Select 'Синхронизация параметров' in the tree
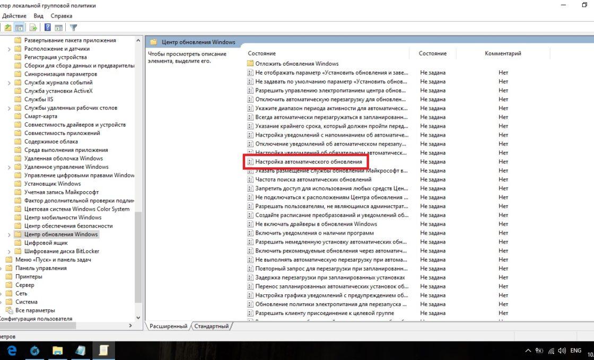The width and height of the screenshot is (594, 360). (x=60, y=74)
